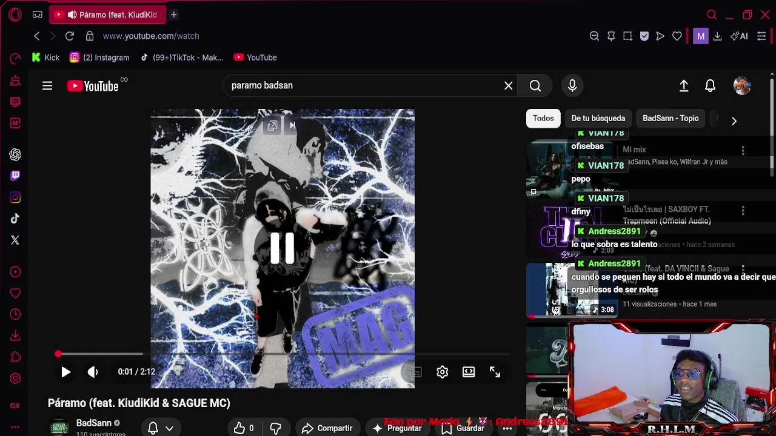This screenshot has height=436, width=776.
Task: Like the Páramo video
Action: [x=244, y=428]
